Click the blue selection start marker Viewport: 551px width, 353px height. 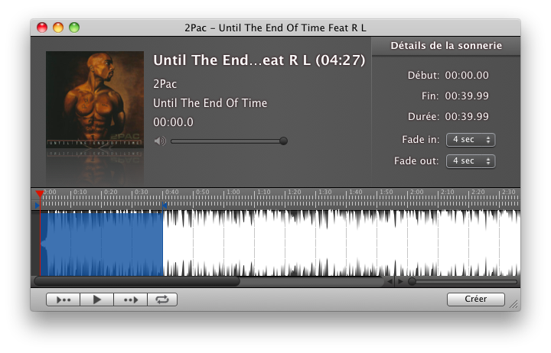pyautogui.click(x=37, y=206)
